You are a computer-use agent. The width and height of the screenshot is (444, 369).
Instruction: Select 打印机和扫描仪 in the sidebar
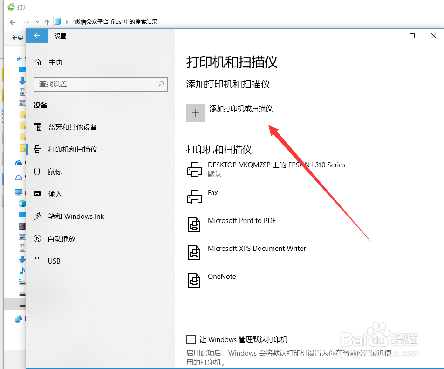(73, 149)
